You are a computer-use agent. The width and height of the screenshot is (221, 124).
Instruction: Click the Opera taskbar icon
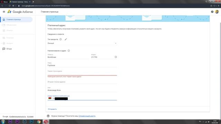[x=46, y=122]
